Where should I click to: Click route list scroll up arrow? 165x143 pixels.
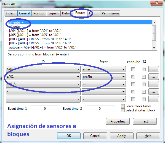click(x=154, y=23)
